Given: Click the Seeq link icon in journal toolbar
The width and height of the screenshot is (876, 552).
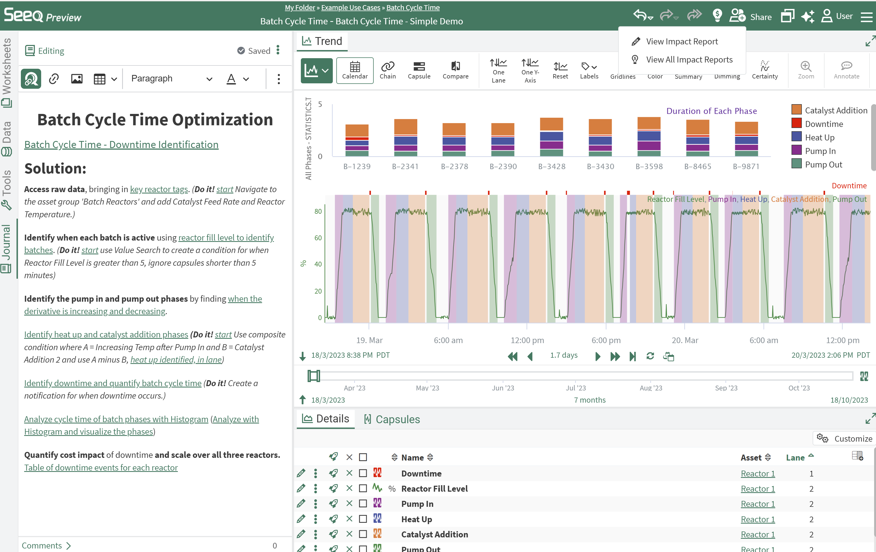Looking at the screenshot, I should click(x=31, y=78).
